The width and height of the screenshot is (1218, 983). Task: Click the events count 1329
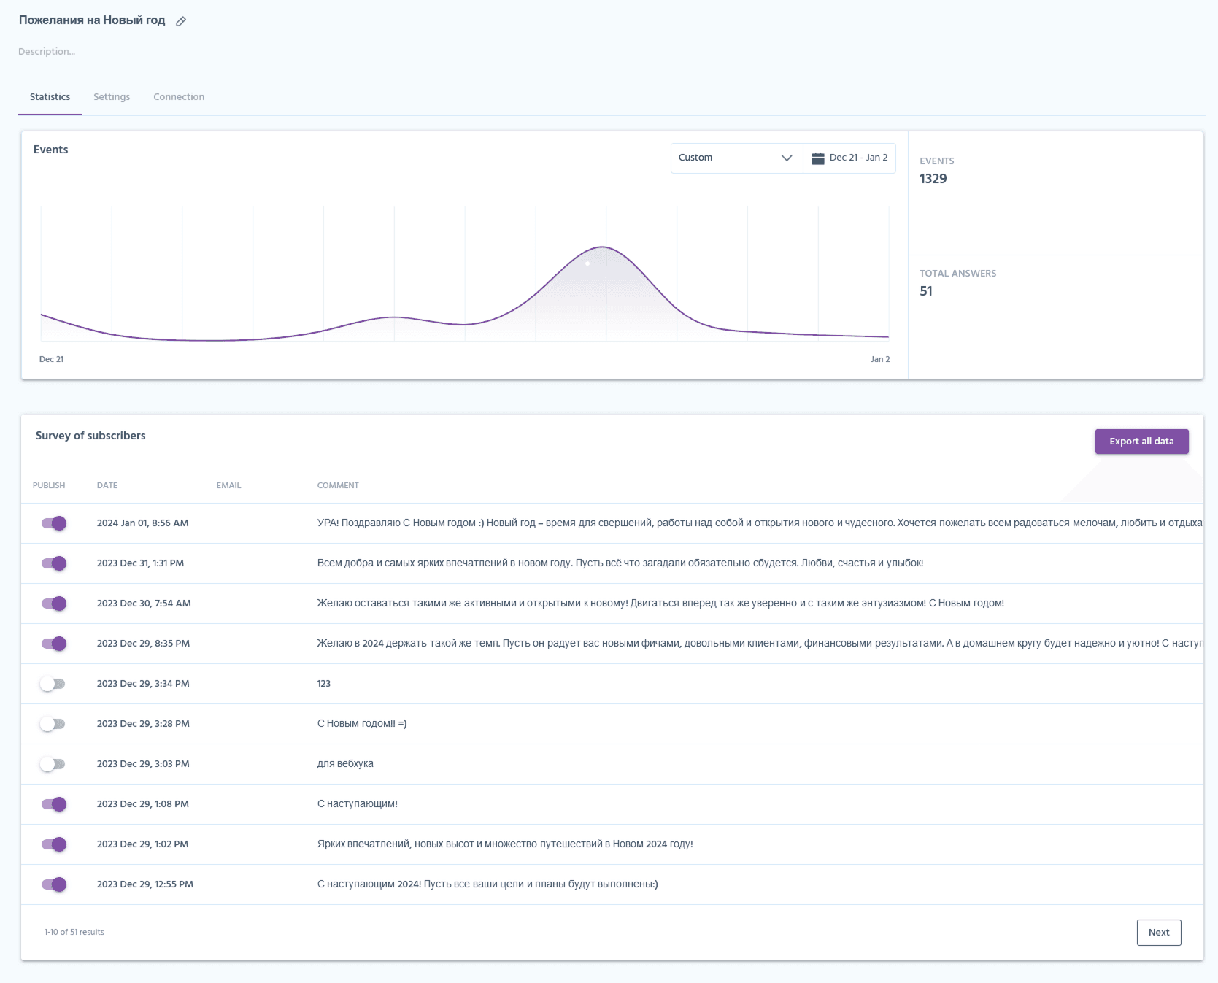point(933,179)
